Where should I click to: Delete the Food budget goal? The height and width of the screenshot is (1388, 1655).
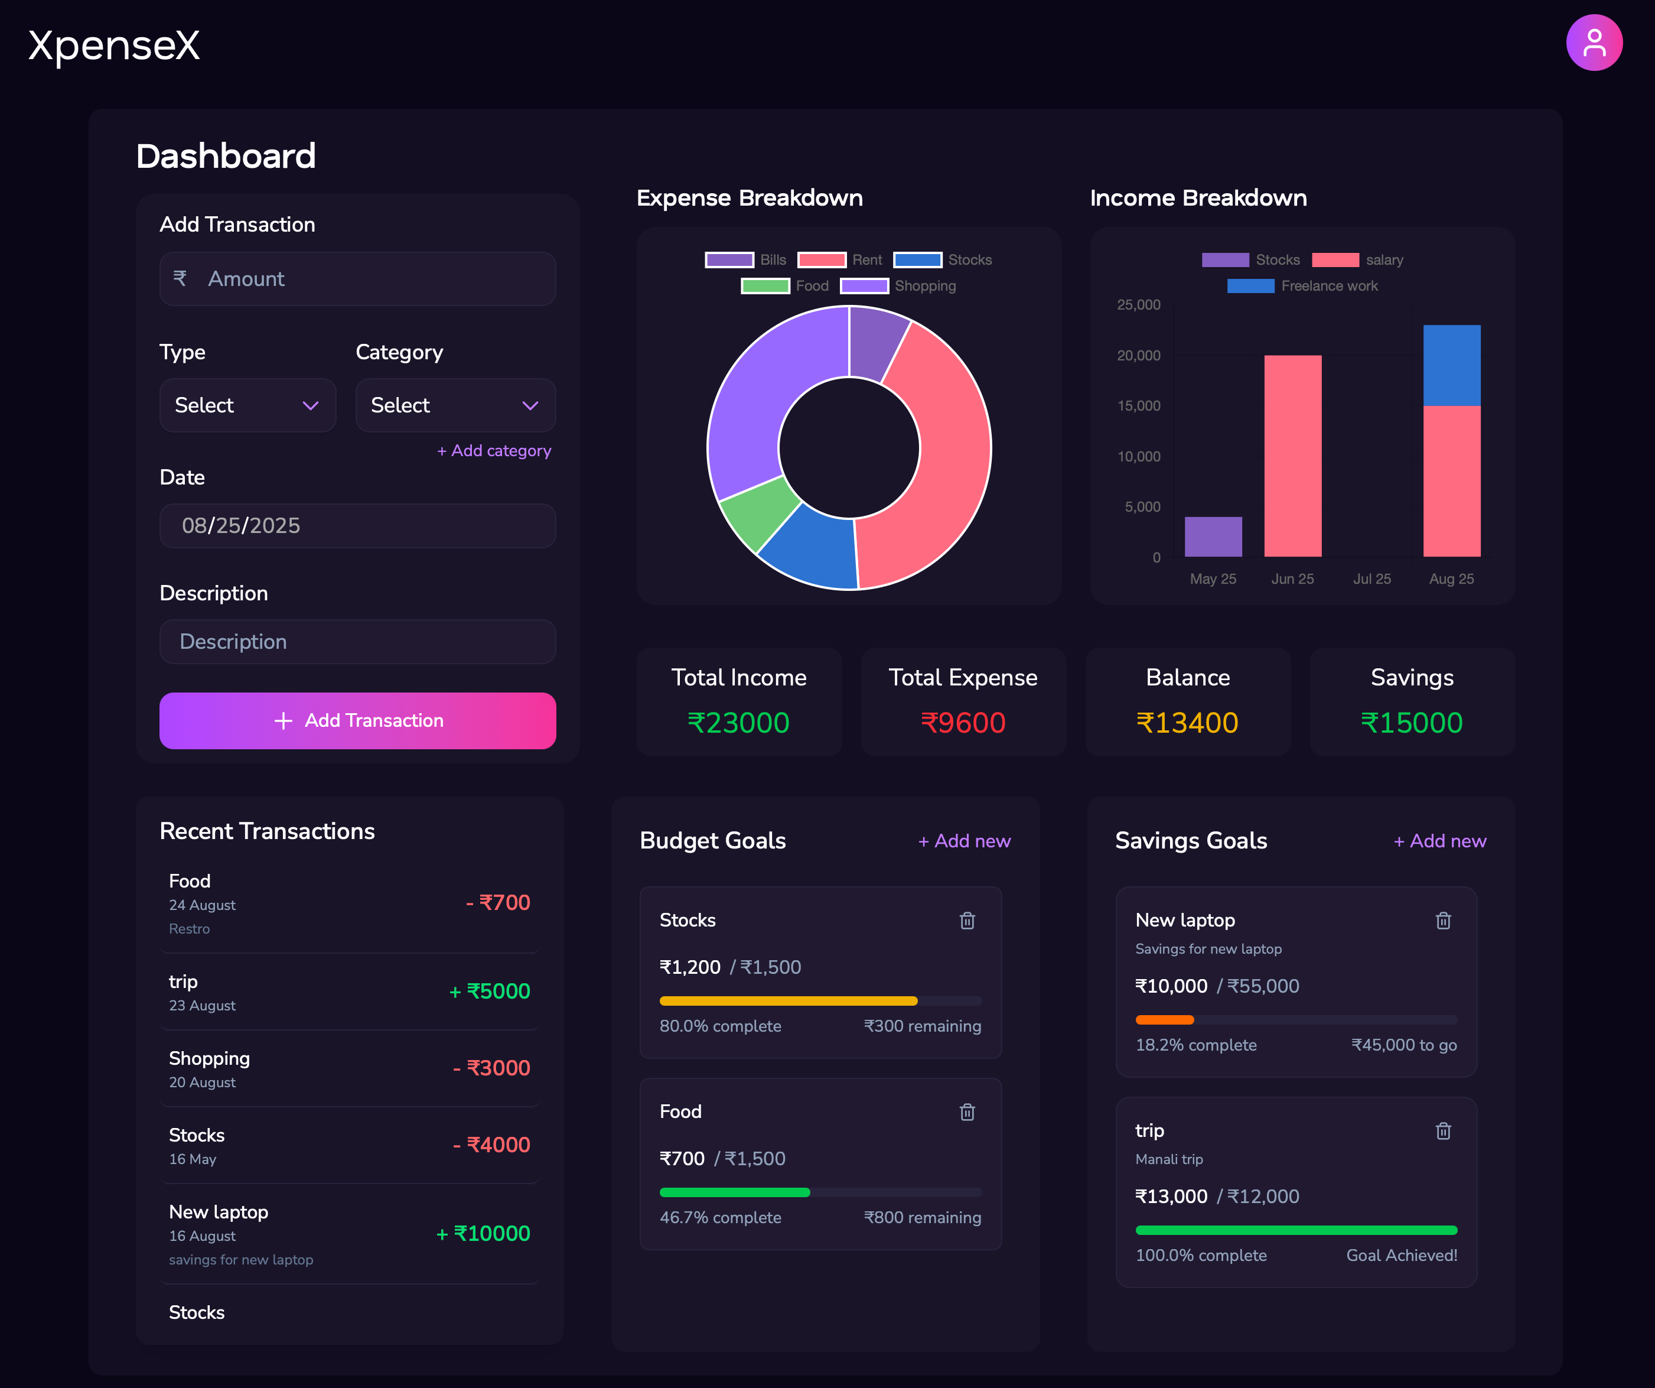967,1112
